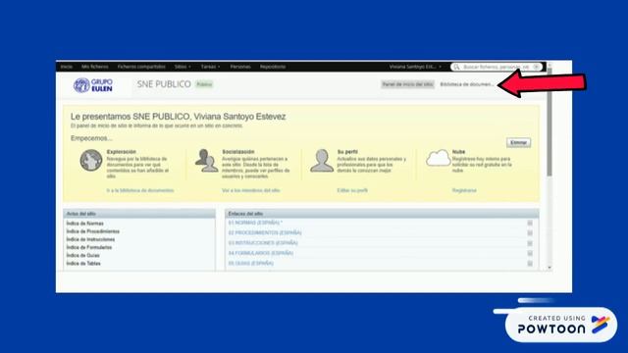
Task: Open the Tareas dropdown menu
Action: (x=210, y=67)
